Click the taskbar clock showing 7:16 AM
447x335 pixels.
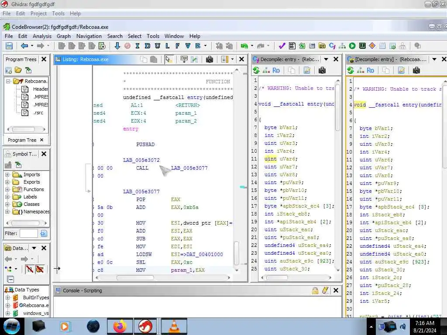tap(425, 326)
